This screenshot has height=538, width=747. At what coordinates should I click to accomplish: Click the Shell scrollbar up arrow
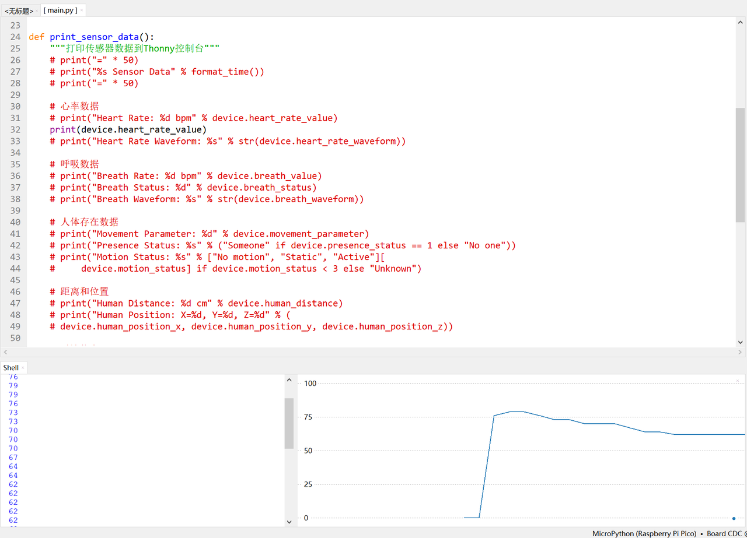289,380
